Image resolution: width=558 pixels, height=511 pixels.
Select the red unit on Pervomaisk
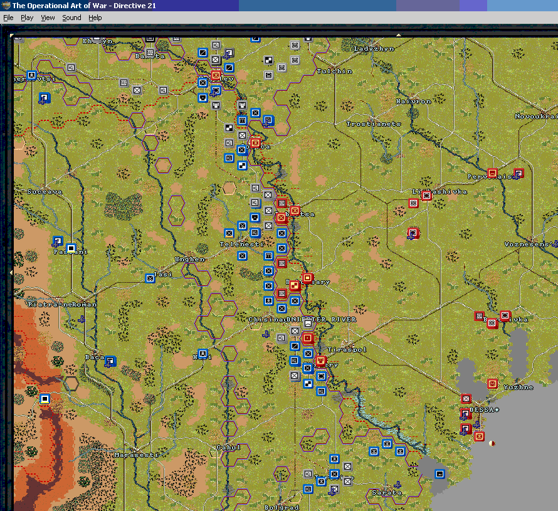tap(492, 173)
